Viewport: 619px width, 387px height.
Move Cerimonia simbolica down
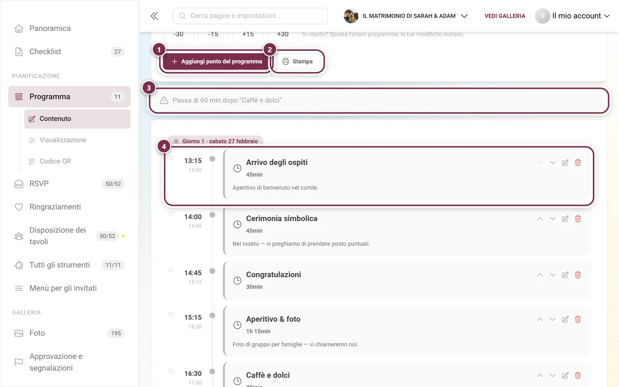[x=553, y=219]
